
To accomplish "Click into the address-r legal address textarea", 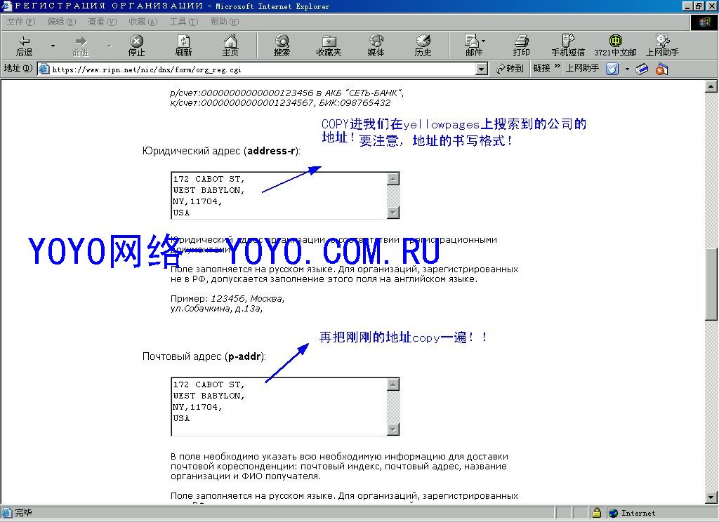I will click(279, 196).
